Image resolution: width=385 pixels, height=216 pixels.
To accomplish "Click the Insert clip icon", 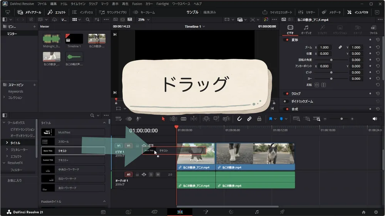I will coord(206,119).
